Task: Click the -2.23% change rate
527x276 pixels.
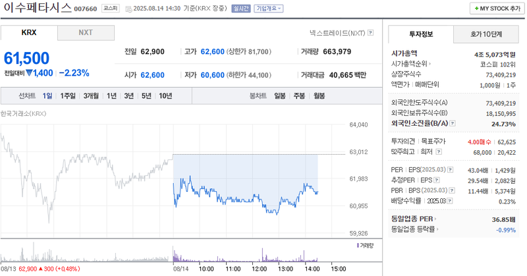Action: click(74, 73)
